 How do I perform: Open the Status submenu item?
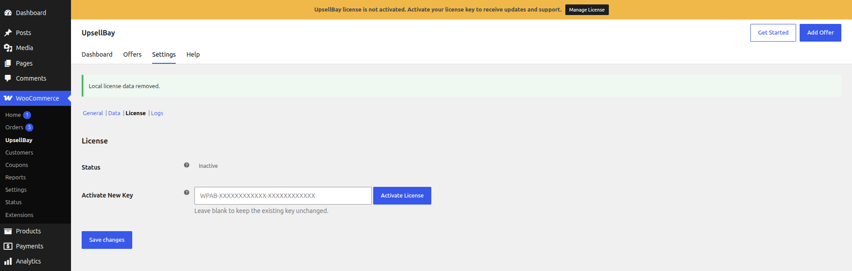click(13, 202)
